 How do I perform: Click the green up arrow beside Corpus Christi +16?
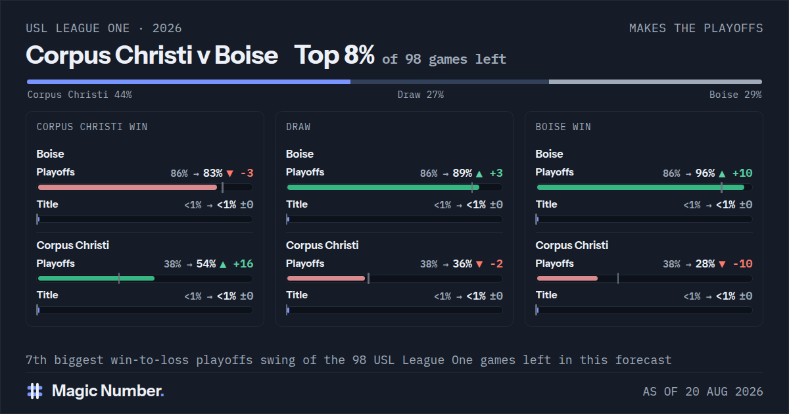pyautogui.click(x=222, y=264)
